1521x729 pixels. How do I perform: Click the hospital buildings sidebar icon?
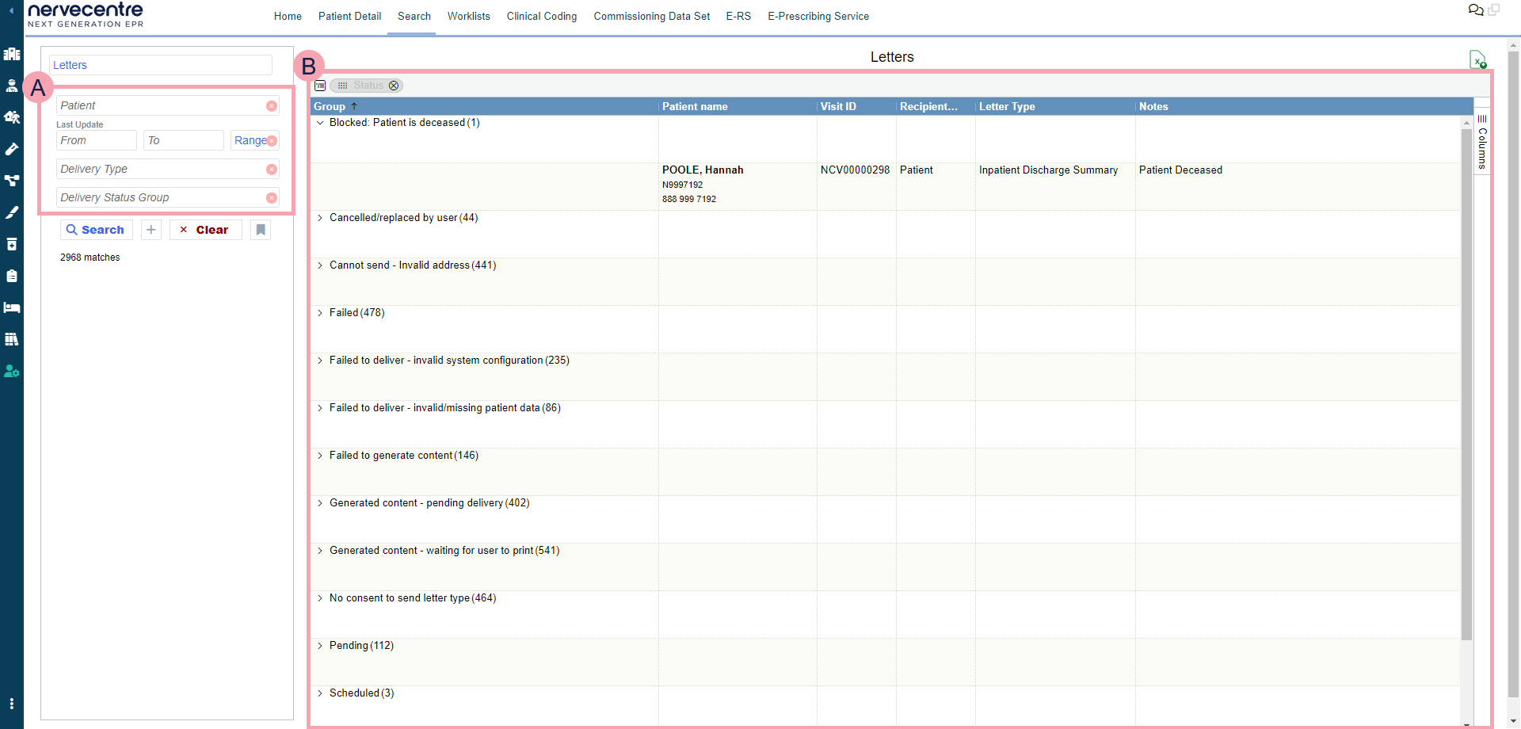point(12,54)
